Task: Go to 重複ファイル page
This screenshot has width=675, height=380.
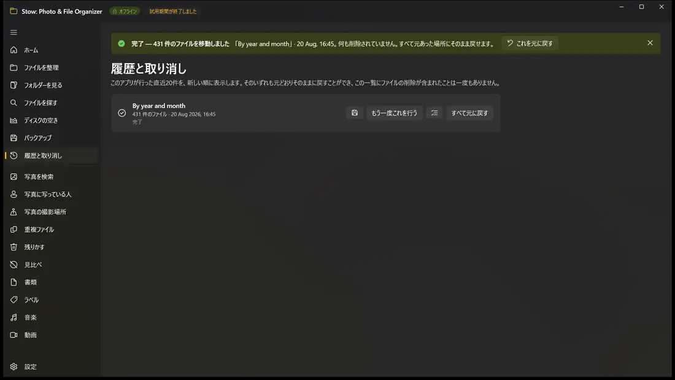Action: tap(52, 230)
